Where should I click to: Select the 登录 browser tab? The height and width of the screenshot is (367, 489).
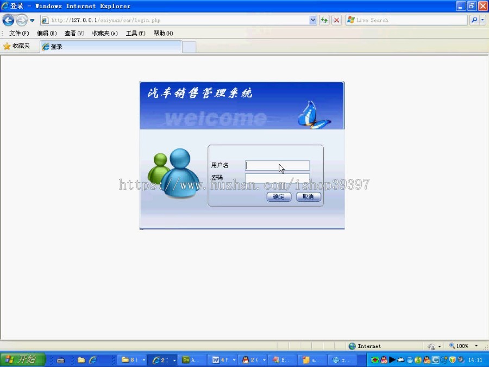[111, 47]
